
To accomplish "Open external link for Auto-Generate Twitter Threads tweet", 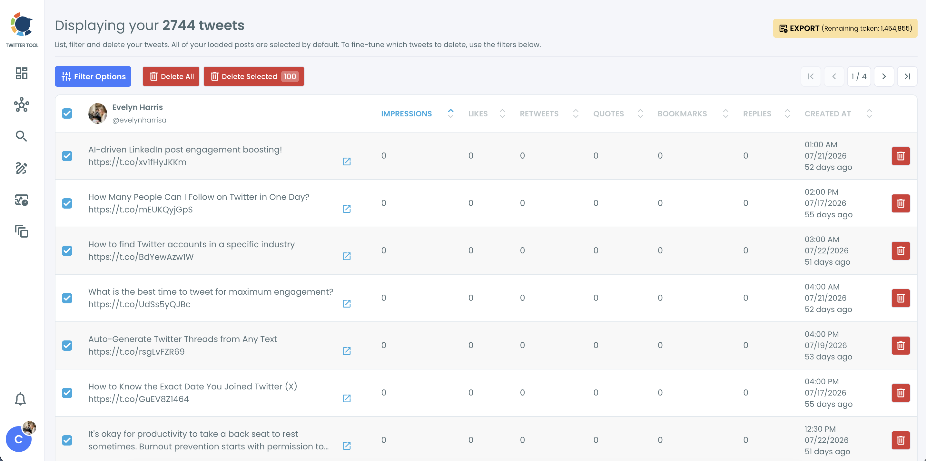I will pos(347,351).
